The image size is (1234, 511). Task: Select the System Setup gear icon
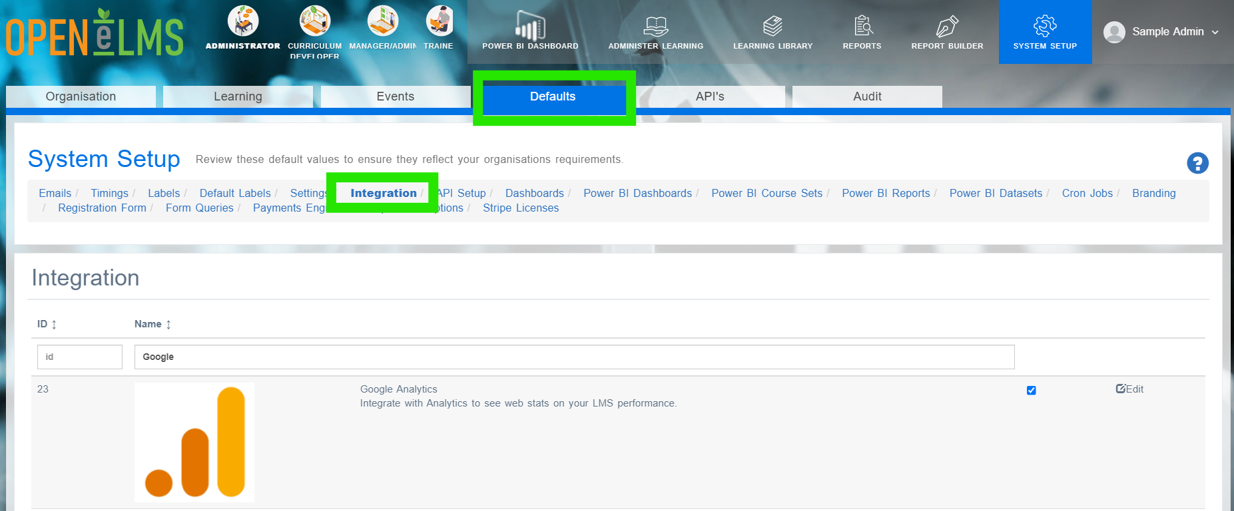click(1045, 26)
